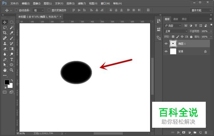Image resolution: width=214 pixels, height=136 pixels.
Task: Select the Elliptical Marquee tool
Action: [x=12, y=22]
